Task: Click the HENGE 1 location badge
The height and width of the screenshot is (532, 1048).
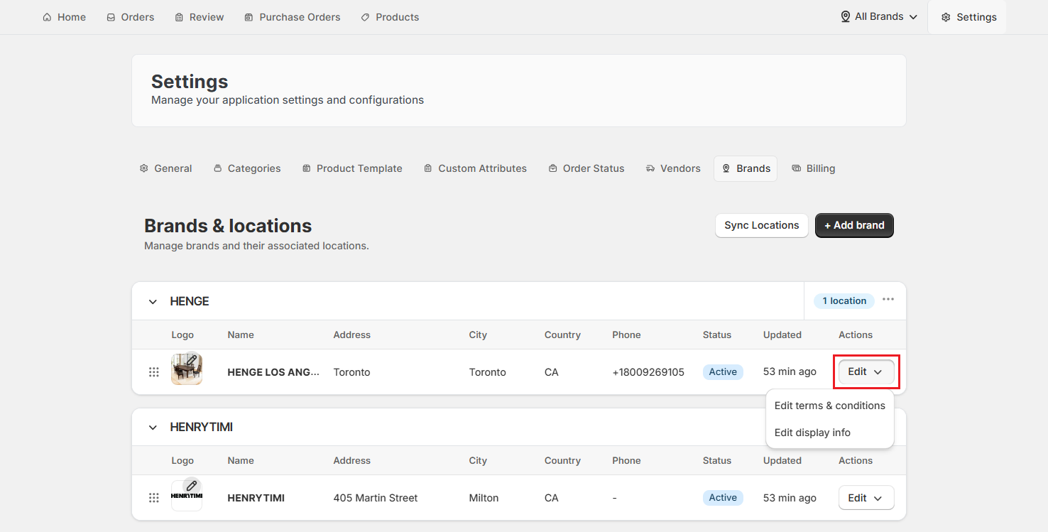Action: coord(844,301)
